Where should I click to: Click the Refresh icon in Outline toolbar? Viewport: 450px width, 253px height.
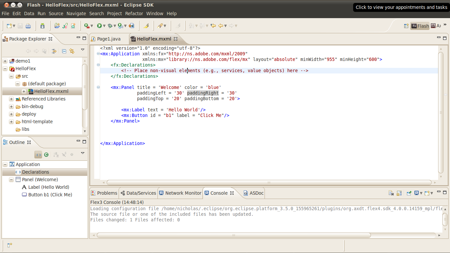click(46, 155)
